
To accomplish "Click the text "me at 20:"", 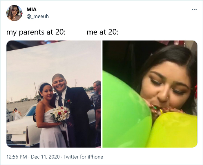I will click(103, 32).
